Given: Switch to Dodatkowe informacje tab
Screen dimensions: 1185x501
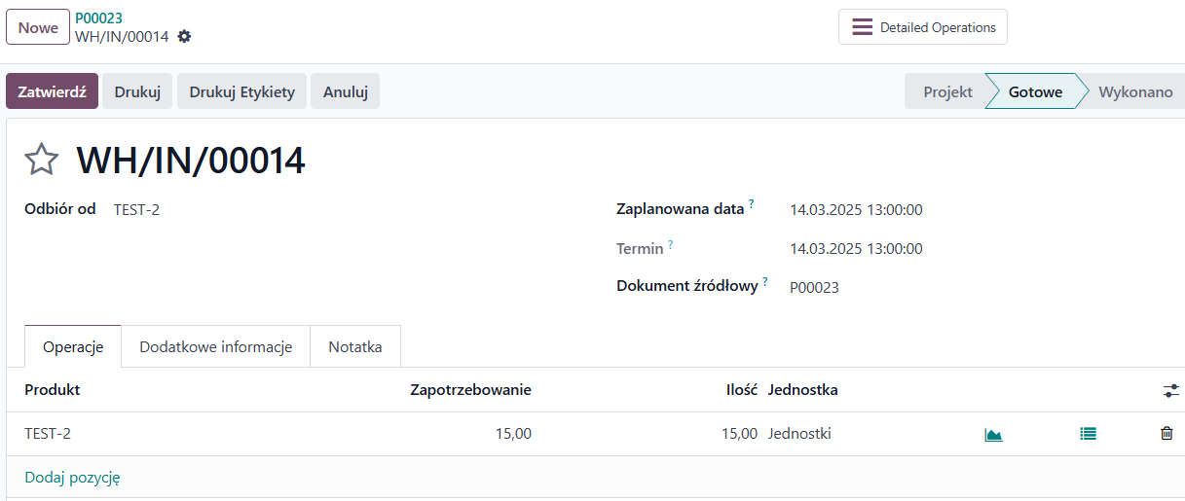Looking at the screenshot, I should coord(216,346).
